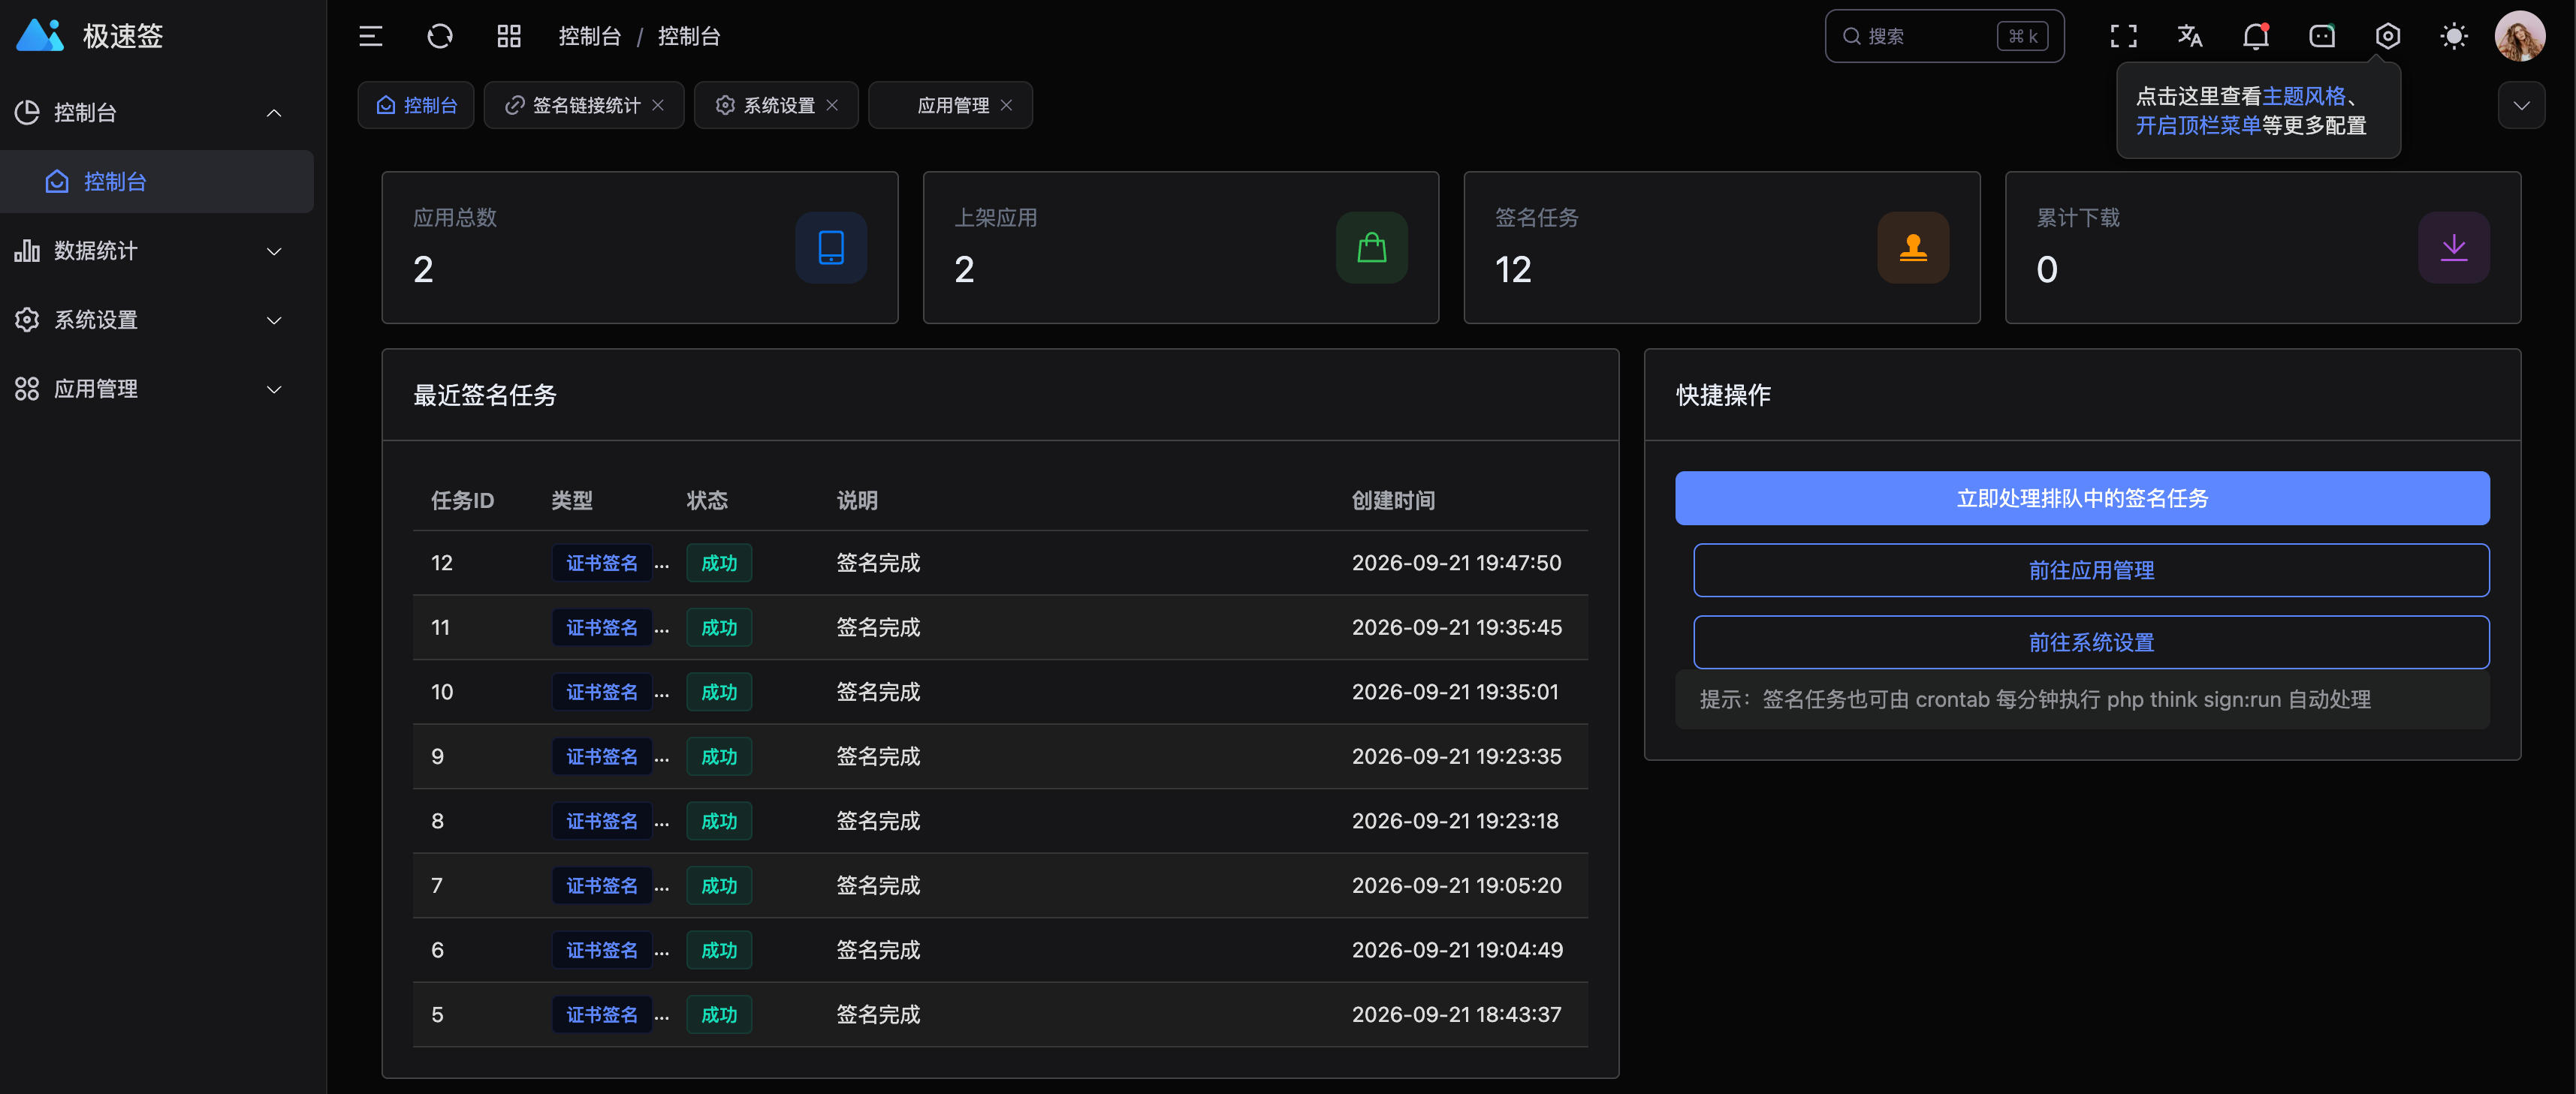Open the quick-entry grid icon
The image size is (2576, 1094).
coord(509,37)
